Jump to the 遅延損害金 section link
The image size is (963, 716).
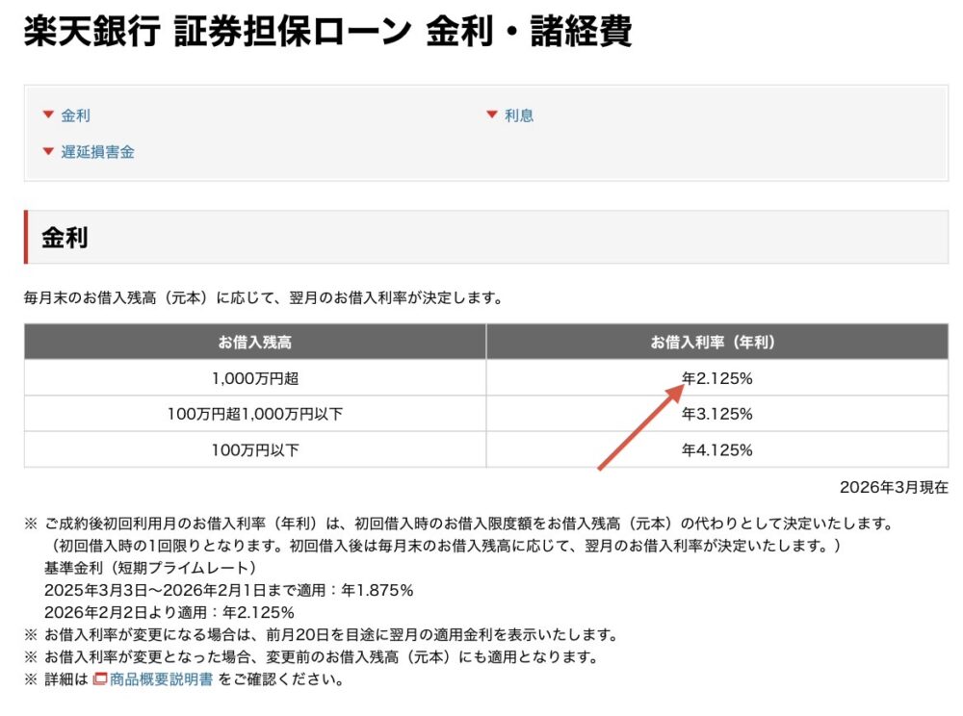97,152
